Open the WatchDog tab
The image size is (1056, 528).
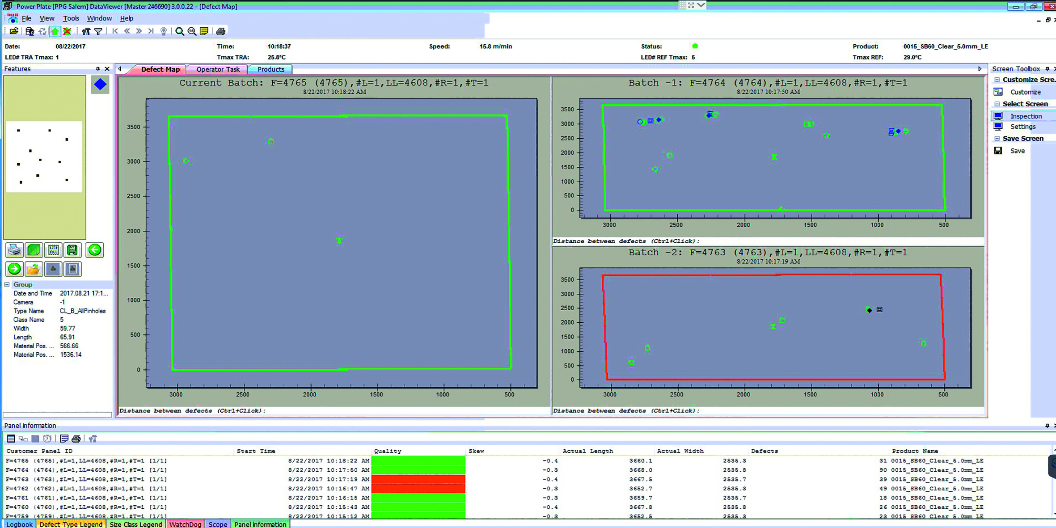point(185,524)
